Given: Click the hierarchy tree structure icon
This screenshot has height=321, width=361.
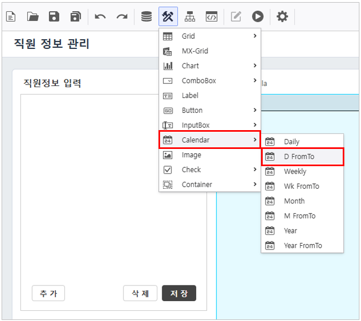Looking at the screenshot, I should pos(190,17).
